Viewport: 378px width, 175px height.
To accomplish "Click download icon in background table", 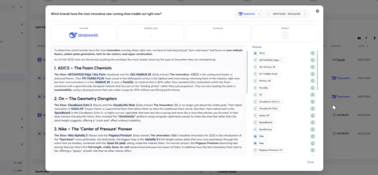I will pyautogui.click(x=374, y=38).
